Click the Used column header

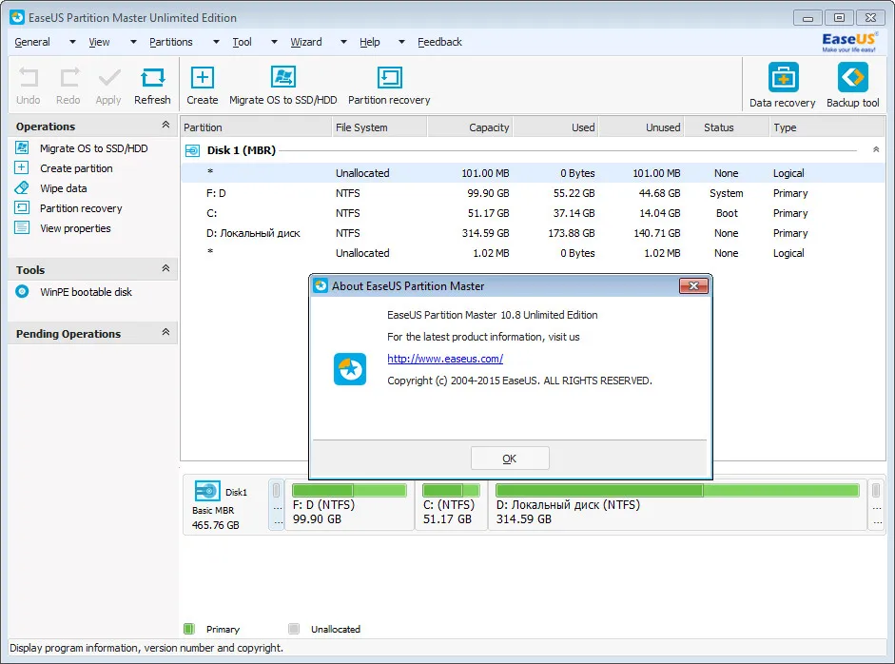555,127
